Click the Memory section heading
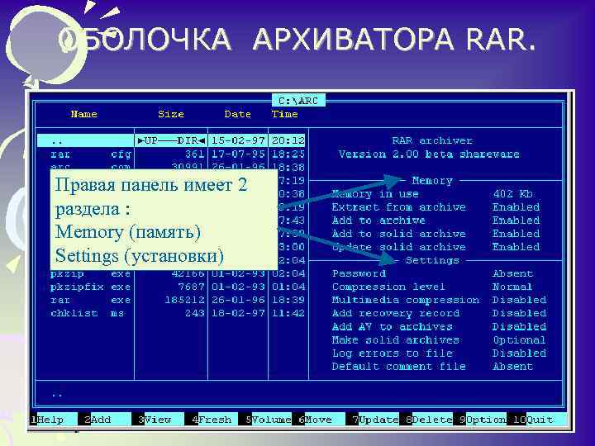Image resolution: width=595 pixels, height=446 pixels. [x=432, y=181]
